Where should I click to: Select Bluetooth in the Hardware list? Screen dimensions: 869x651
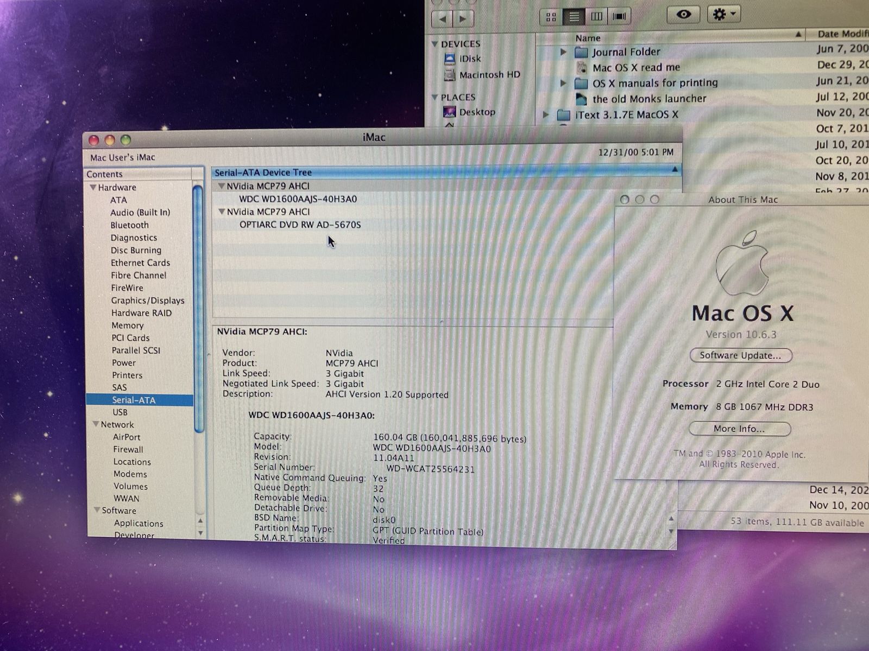(x=129, y=225)
